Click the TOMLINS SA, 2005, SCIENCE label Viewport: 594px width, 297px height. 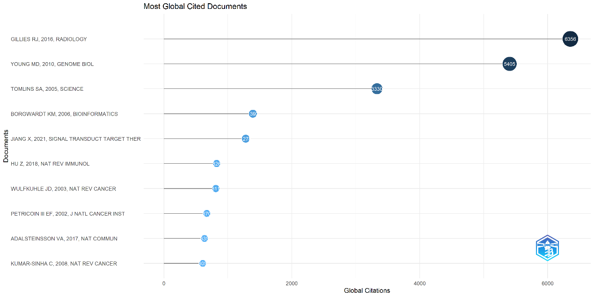pyautogui.click(x=47, y=89)
